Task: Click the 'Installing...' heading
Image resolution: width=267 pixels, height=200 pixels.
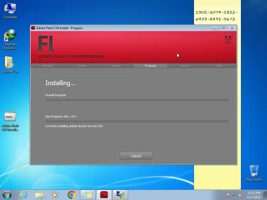Action: tap(60, 83)
